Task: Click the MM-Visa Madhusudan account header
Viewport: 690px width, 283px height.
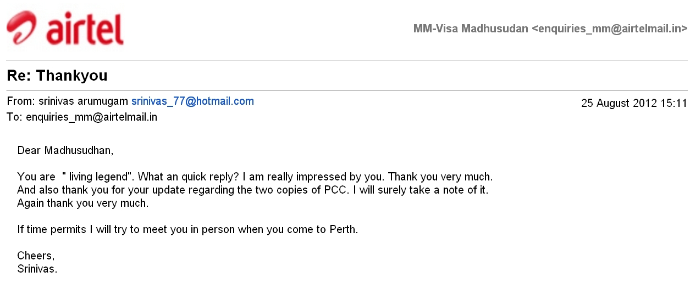Action: coord(550,29)
